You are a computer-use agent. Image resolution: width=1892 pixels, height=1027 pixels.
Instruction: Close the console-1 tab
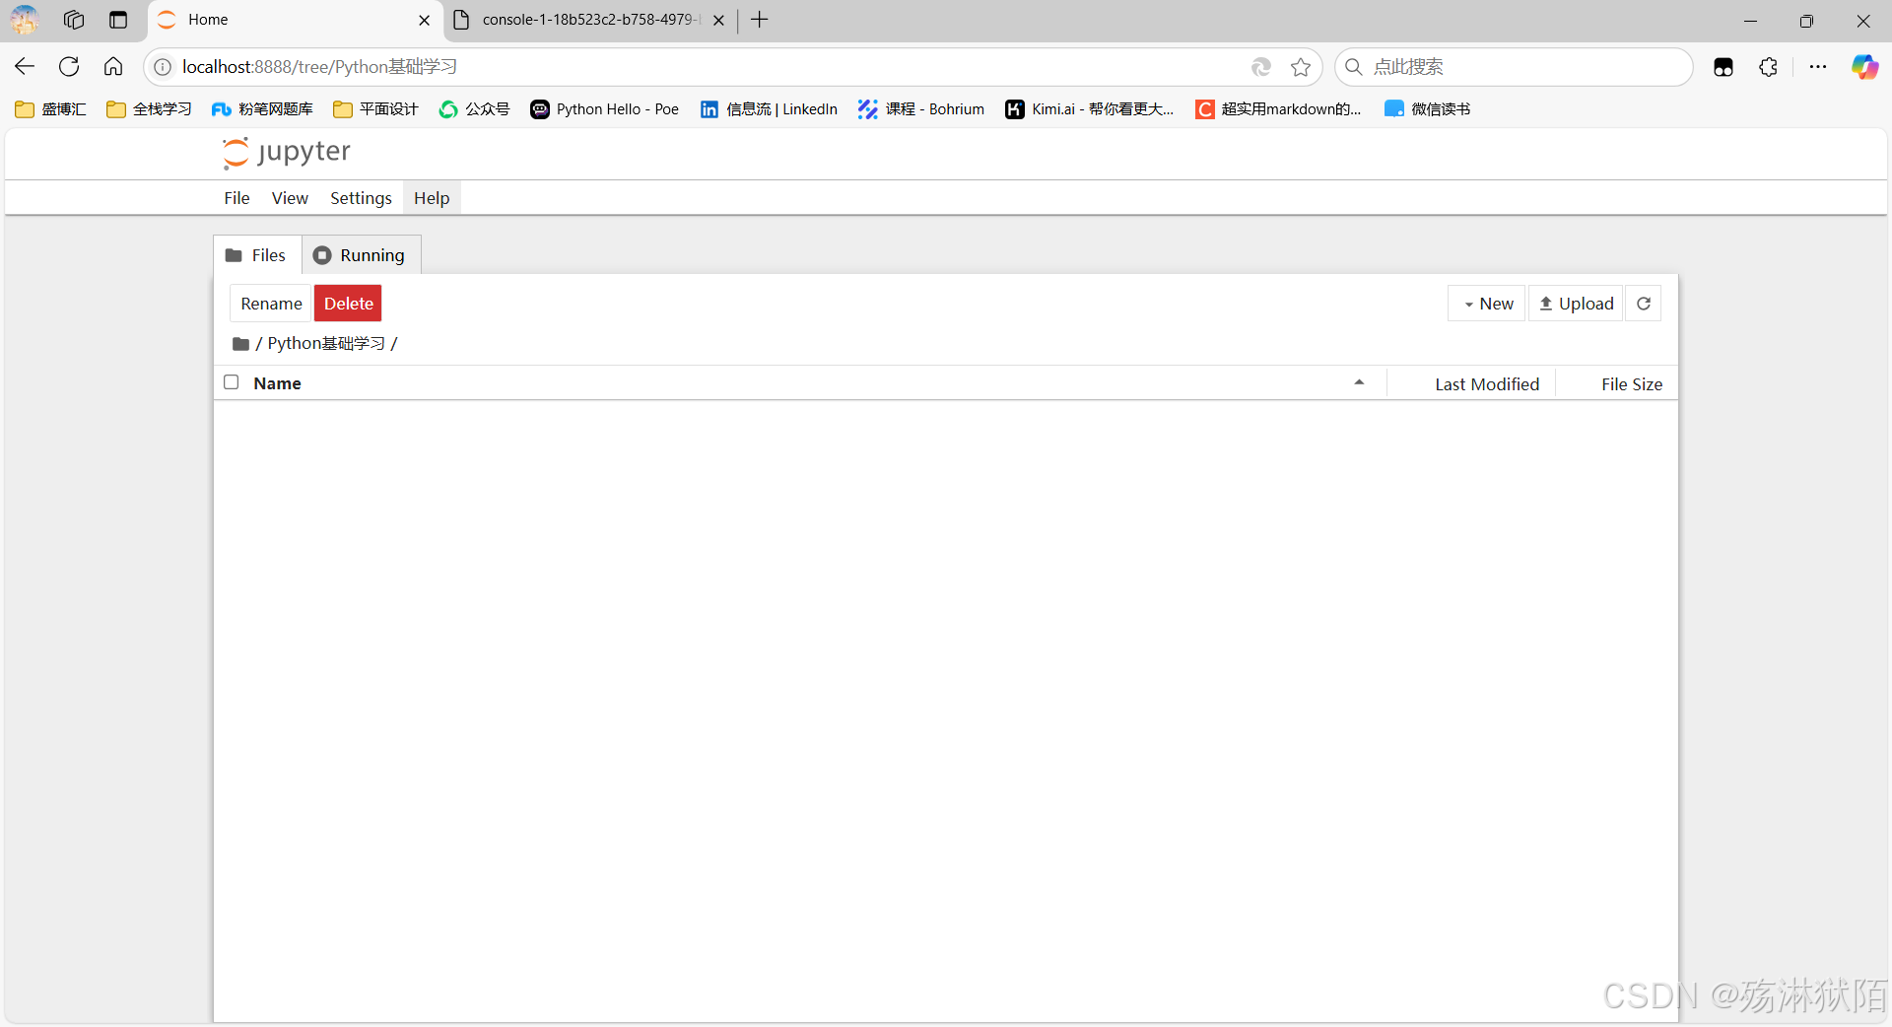pos(719,20)
